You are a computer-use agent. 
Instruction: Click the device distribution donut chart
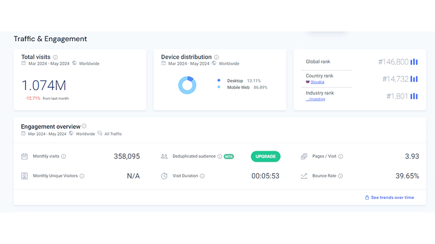click(x=187, y=85)
